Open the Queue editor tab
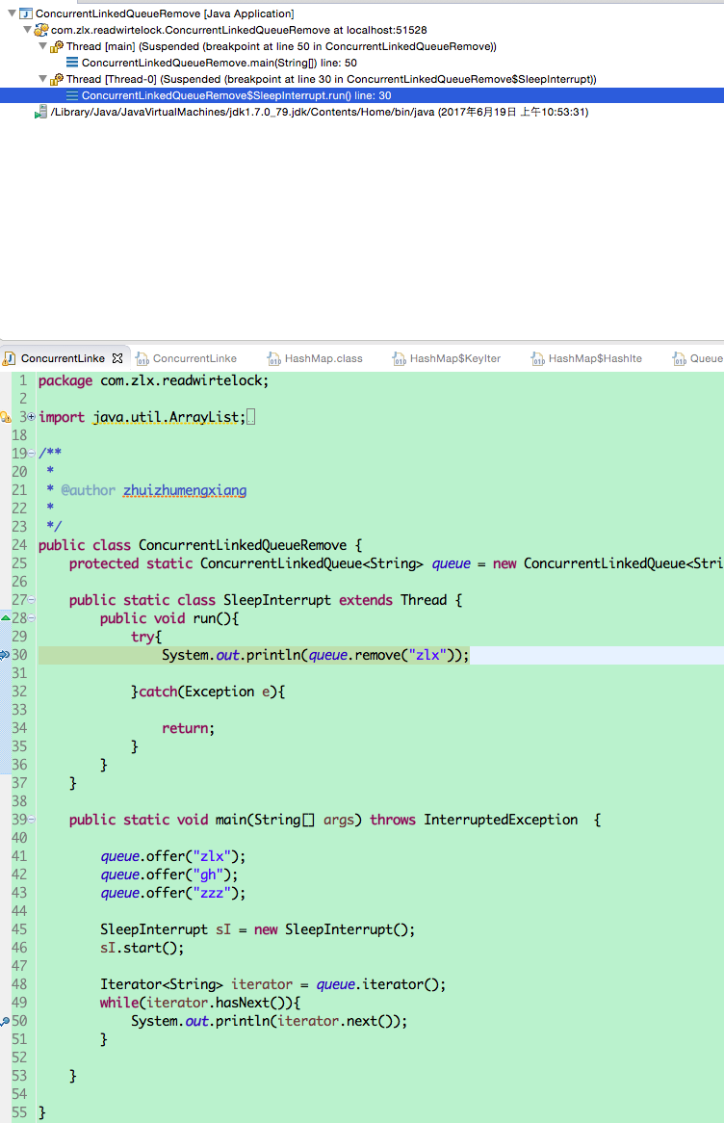The image size is (724, 1123). click(x=706, y=358)
